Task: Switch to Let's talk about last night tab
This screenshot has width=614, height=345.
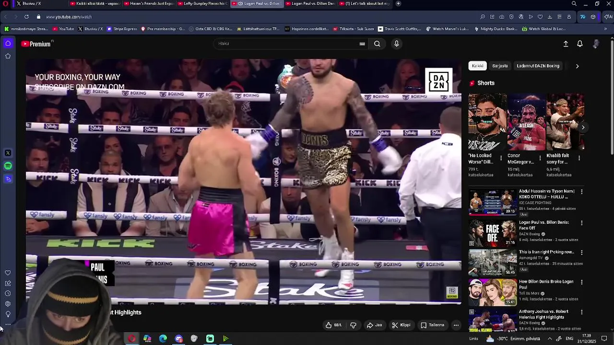Action: click(x=366, y=3)
